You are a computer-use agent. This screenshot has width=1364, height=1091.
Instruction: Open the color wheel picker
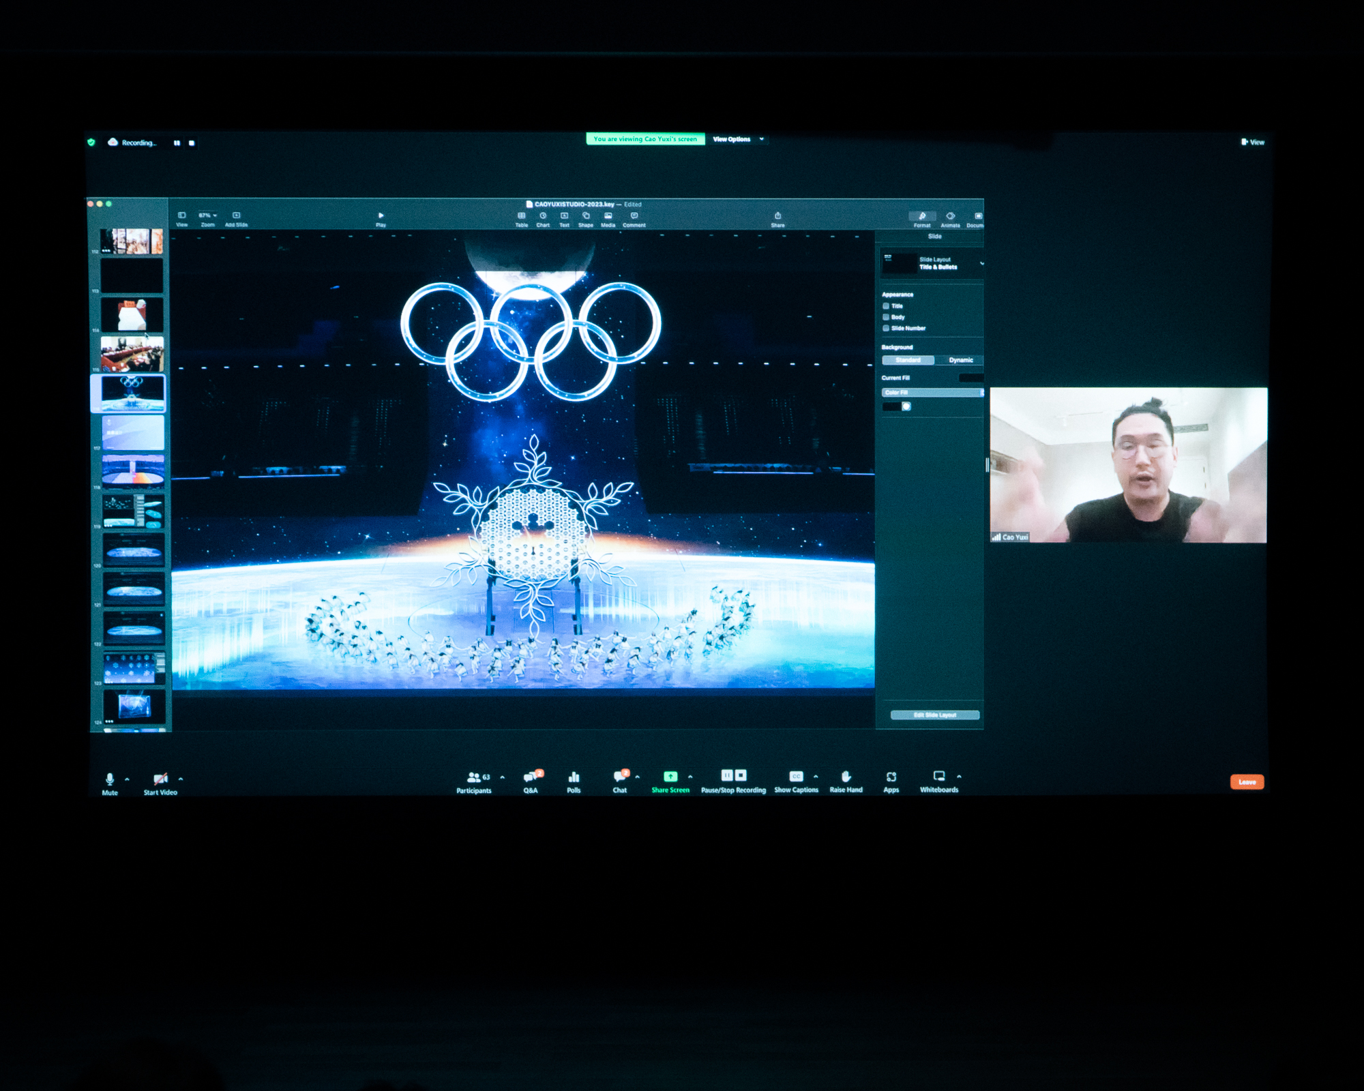click(x=906, y=406)
